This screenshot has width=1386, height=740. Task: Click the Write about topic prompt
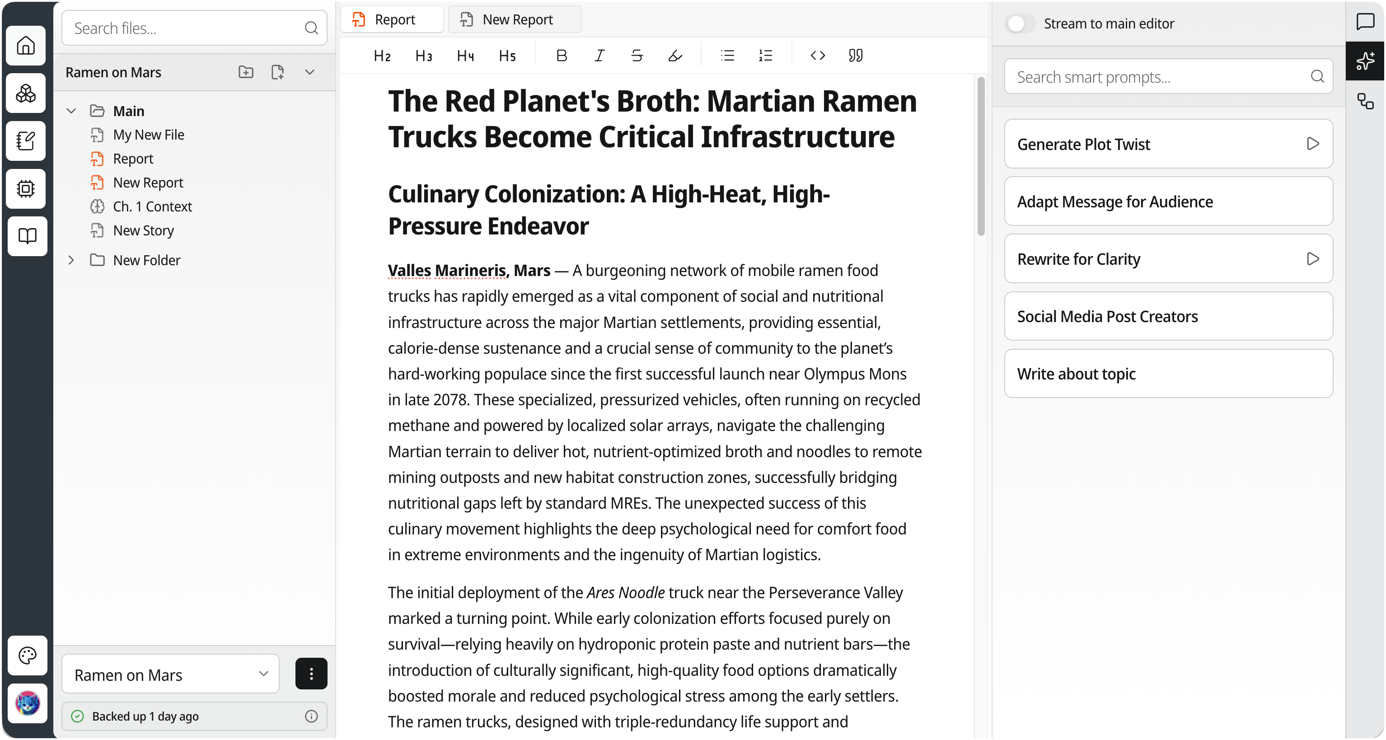1168,374
